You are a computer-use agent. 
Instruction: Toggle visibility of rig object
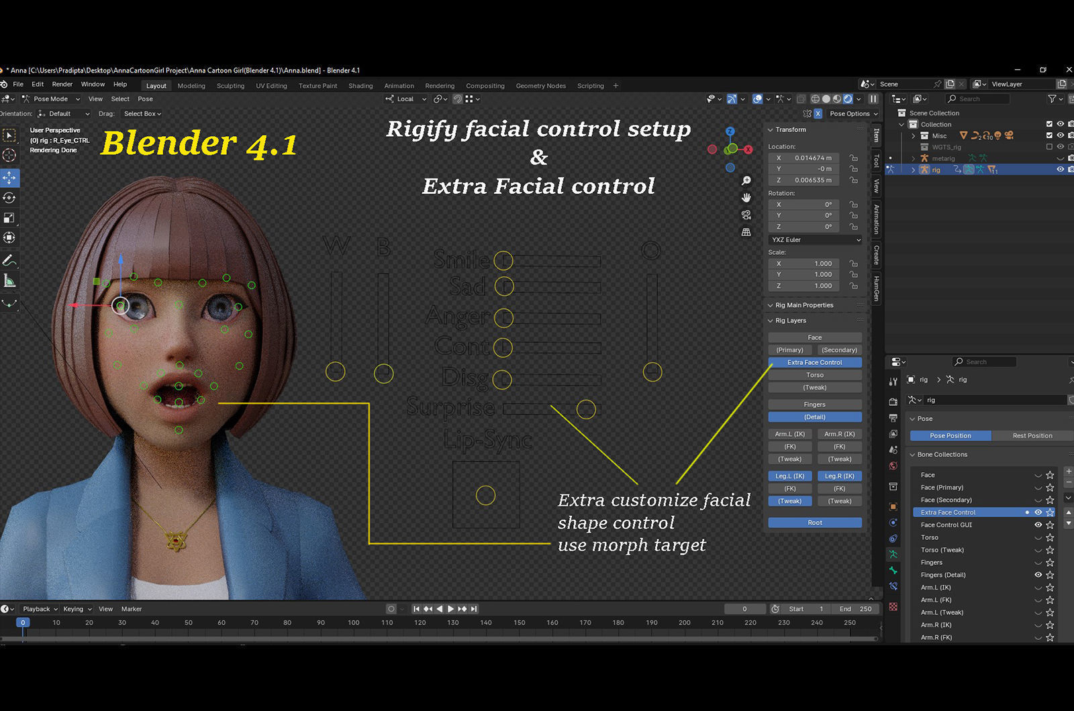(x=1061, y=170)
